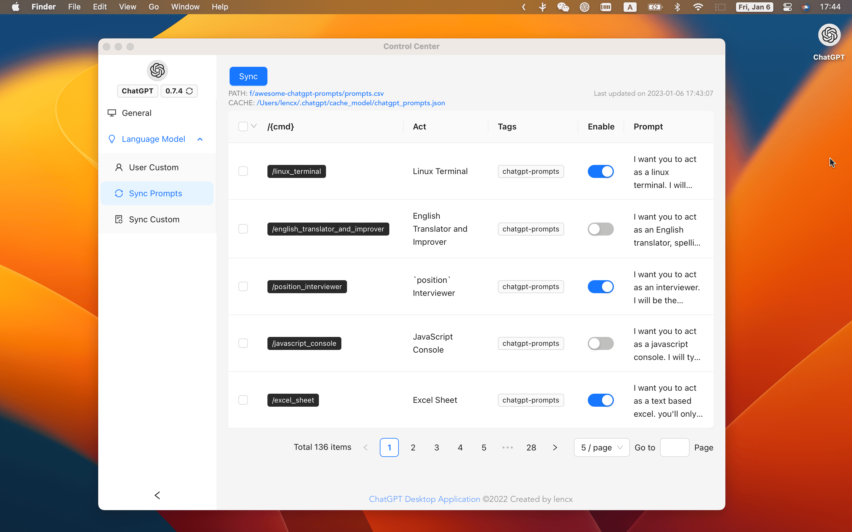Image resolution: width=852 pixels, height=532 pixels.
Task: Click the ChatGPT logo icon in sidebar
Action: click(x=158, y=70)
